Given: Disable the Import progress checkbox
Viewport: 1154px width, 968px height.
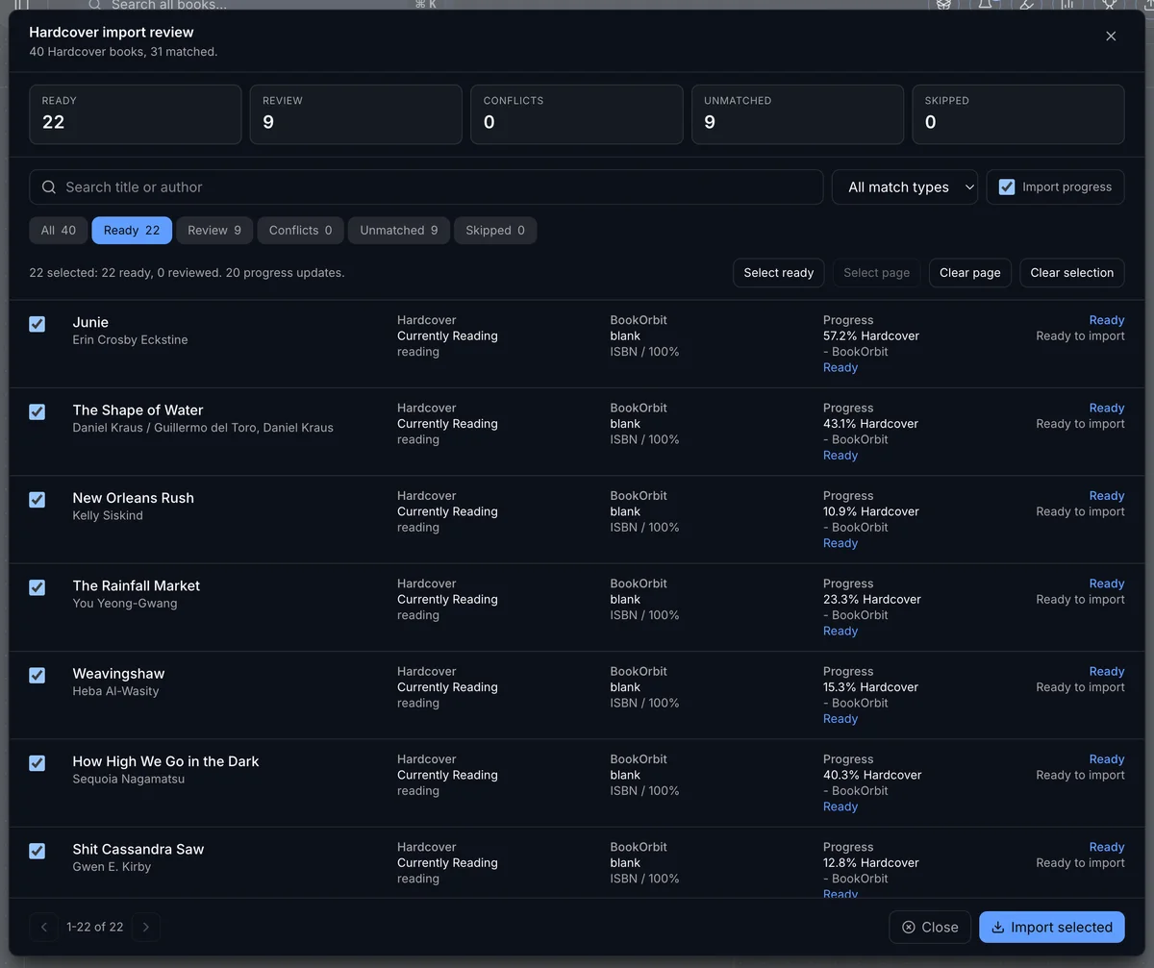Looking at the screenshot, I should pyautogui.click(x=1007, y=187).
